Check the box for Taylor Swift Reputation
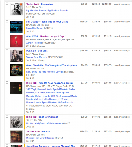The height and width of the screenshot is (147, 132). click(x=7, y=4)
